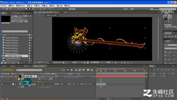Screen dimensions: 177x100
Task: Open the File menu
Action: [4, 6]
